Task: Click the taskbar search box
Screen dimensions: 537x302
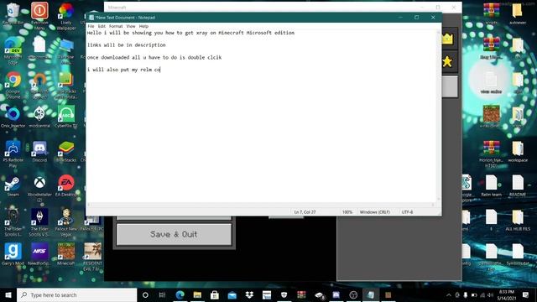Action: pos(76,294)
